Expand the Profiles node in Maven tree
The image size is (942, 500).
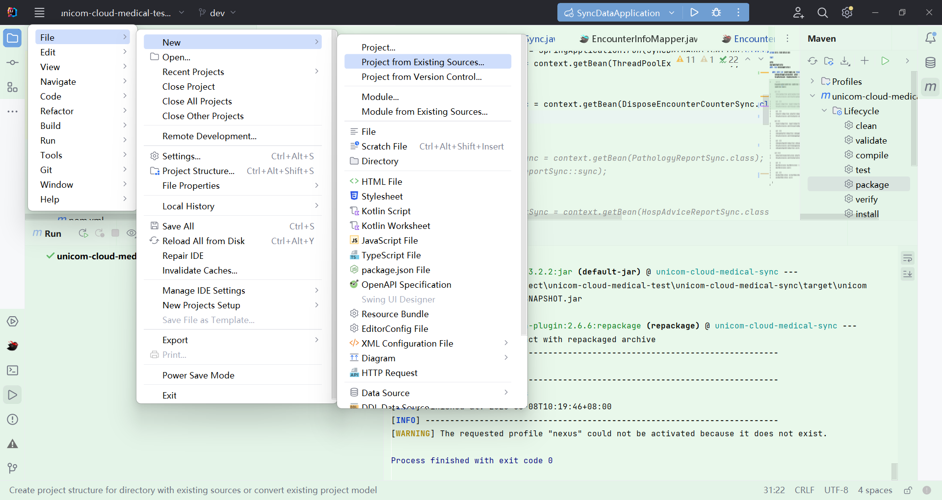[x=812, y=81]
